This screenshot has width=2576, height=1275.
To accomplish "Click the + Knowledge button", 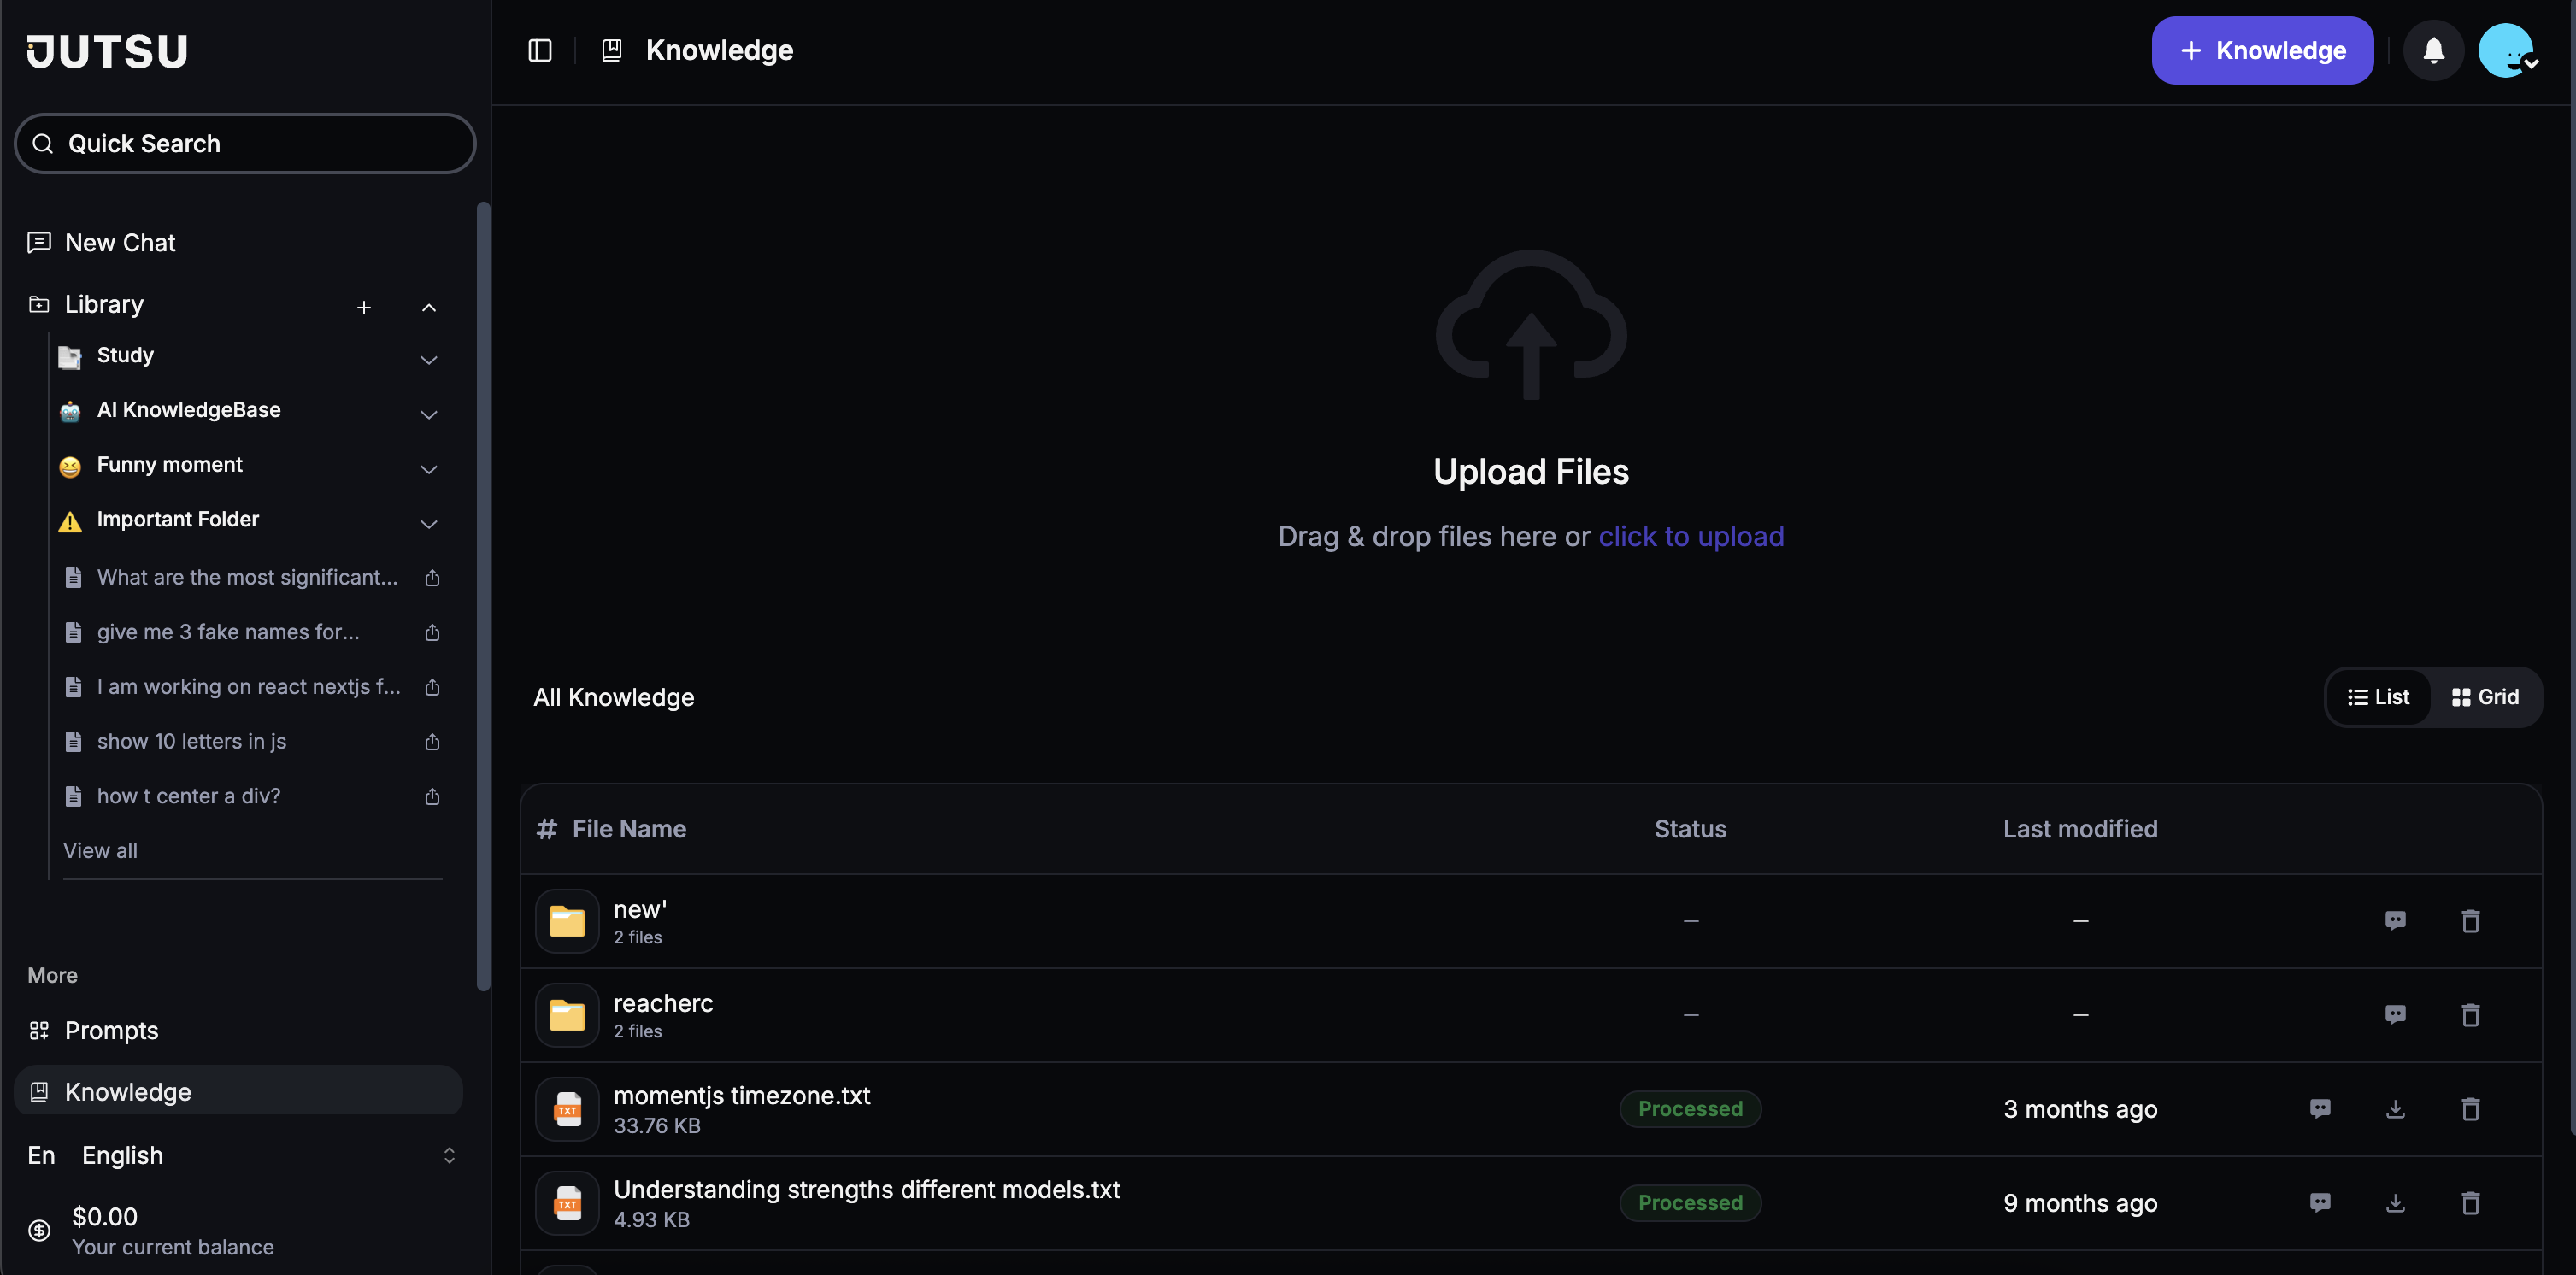I will click(2262, 50).
